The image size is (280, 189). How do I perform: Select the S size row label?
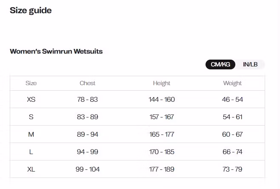click(x=31, y=117)
